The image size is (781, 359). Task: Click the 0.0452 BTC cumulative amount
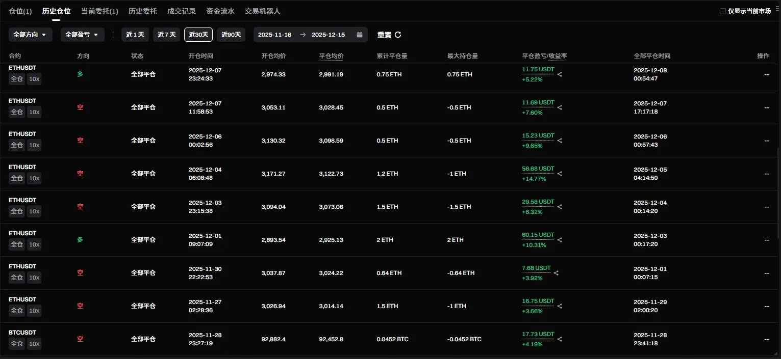point(392,339)
